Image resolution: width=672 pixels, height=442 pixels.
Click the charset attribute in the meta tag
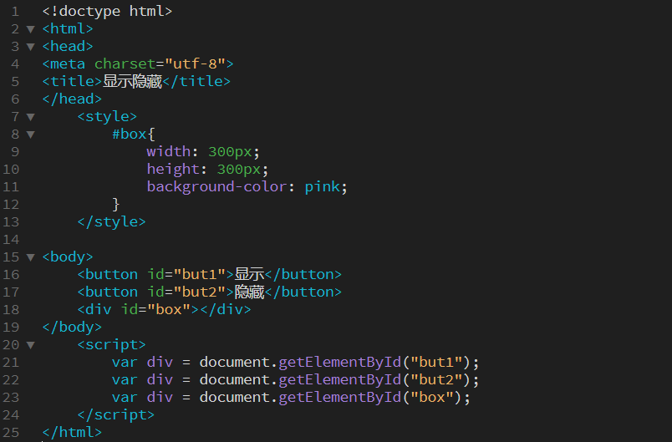(125, 64)
